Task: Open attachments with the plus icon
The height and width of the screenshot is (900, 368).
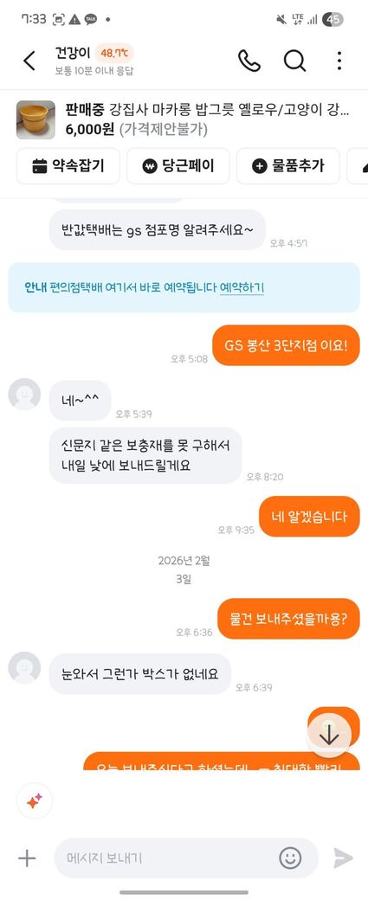Action: 27,858
